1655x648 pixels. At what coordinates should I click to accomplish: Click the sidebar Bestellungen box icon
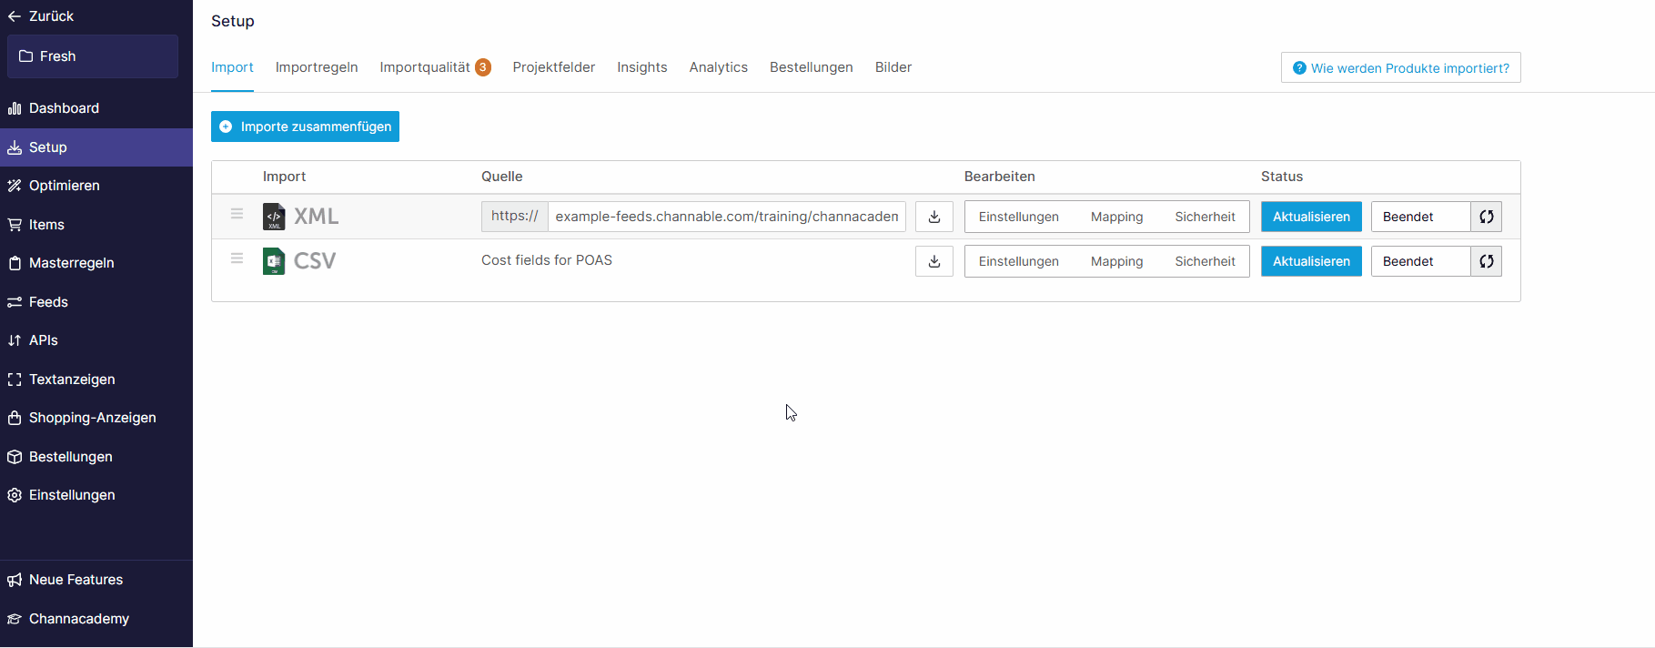pos(15,457)
